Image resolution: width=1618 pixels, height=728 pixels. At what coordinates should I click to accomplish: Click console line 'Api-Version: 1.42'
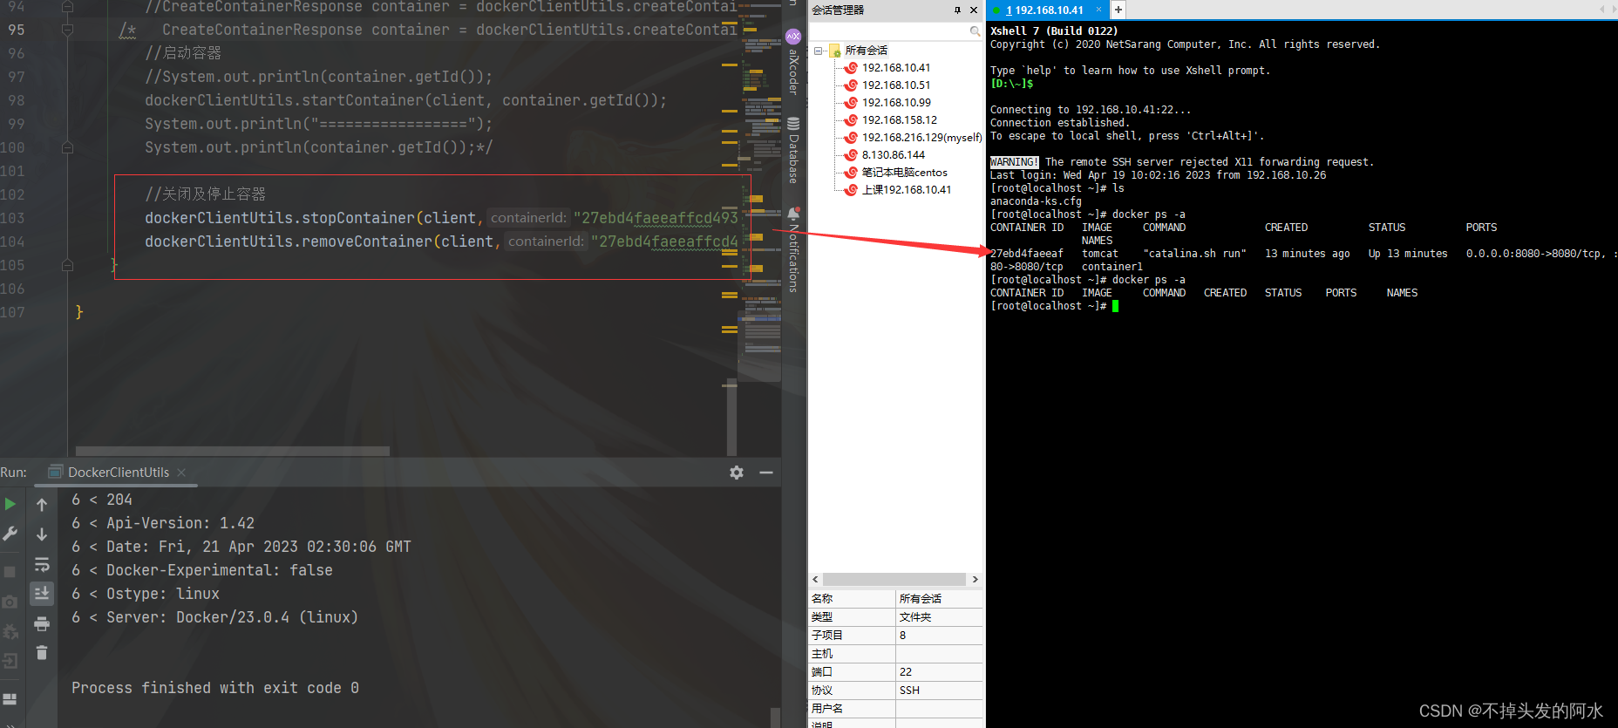(x=180, y=523)
